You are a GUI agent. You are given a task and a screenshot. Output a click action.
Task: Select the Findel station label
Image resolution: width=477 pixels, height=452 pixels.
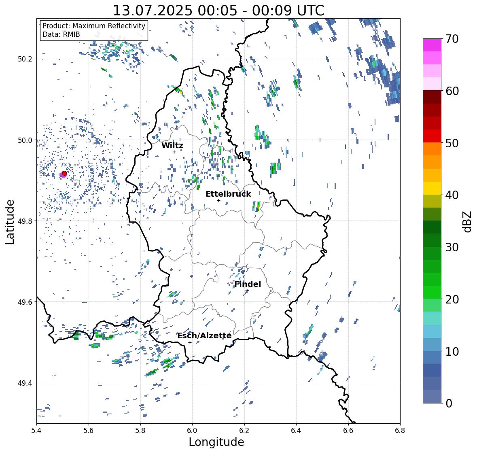tap(248, 284)
